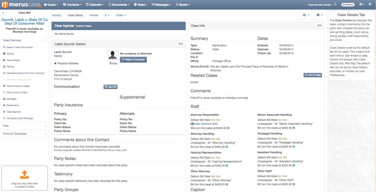
Task: Click the contact photo placeholder thumbnail
Action: point(112,55)
